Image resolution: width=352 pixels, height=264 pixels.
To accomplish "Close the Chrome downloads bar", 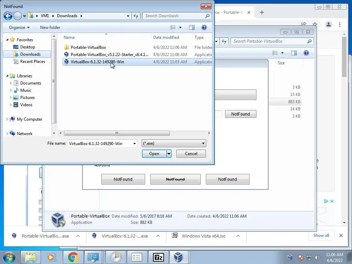I will [341, 235].
